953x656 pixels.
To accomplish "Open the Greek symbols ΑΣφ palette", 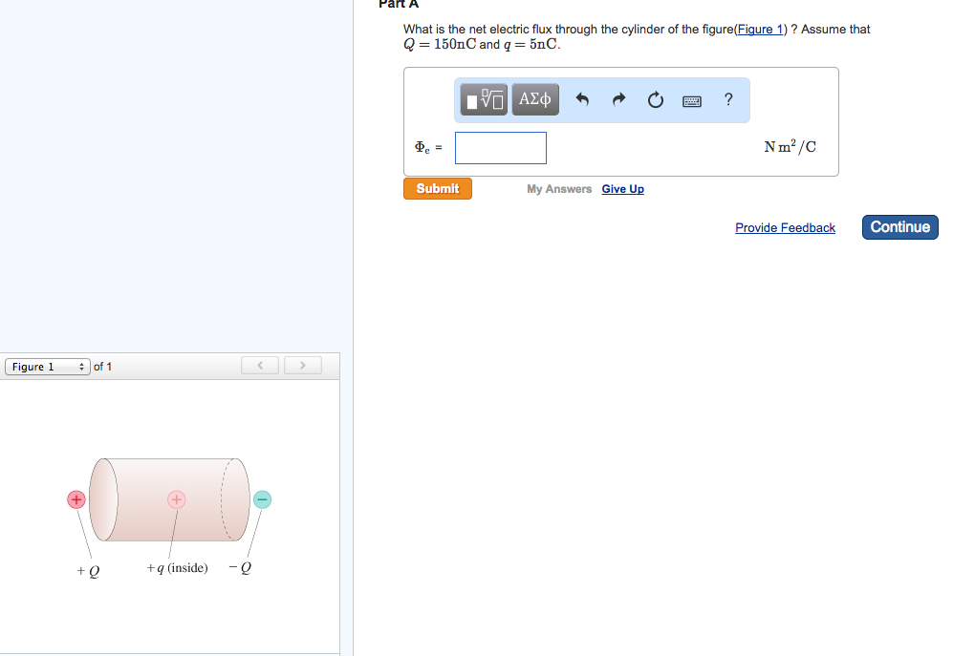I will (535, 98).
